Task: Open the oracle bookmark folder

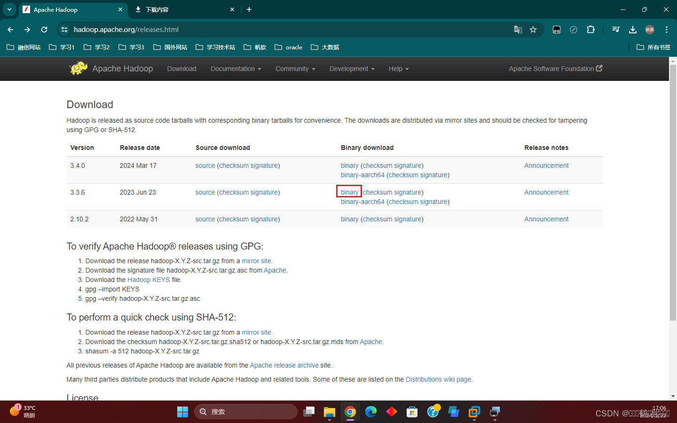Action: (288, 47)
